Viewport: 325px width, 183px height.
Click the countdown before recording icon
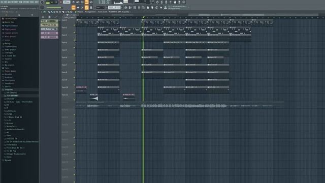[82, 2]
